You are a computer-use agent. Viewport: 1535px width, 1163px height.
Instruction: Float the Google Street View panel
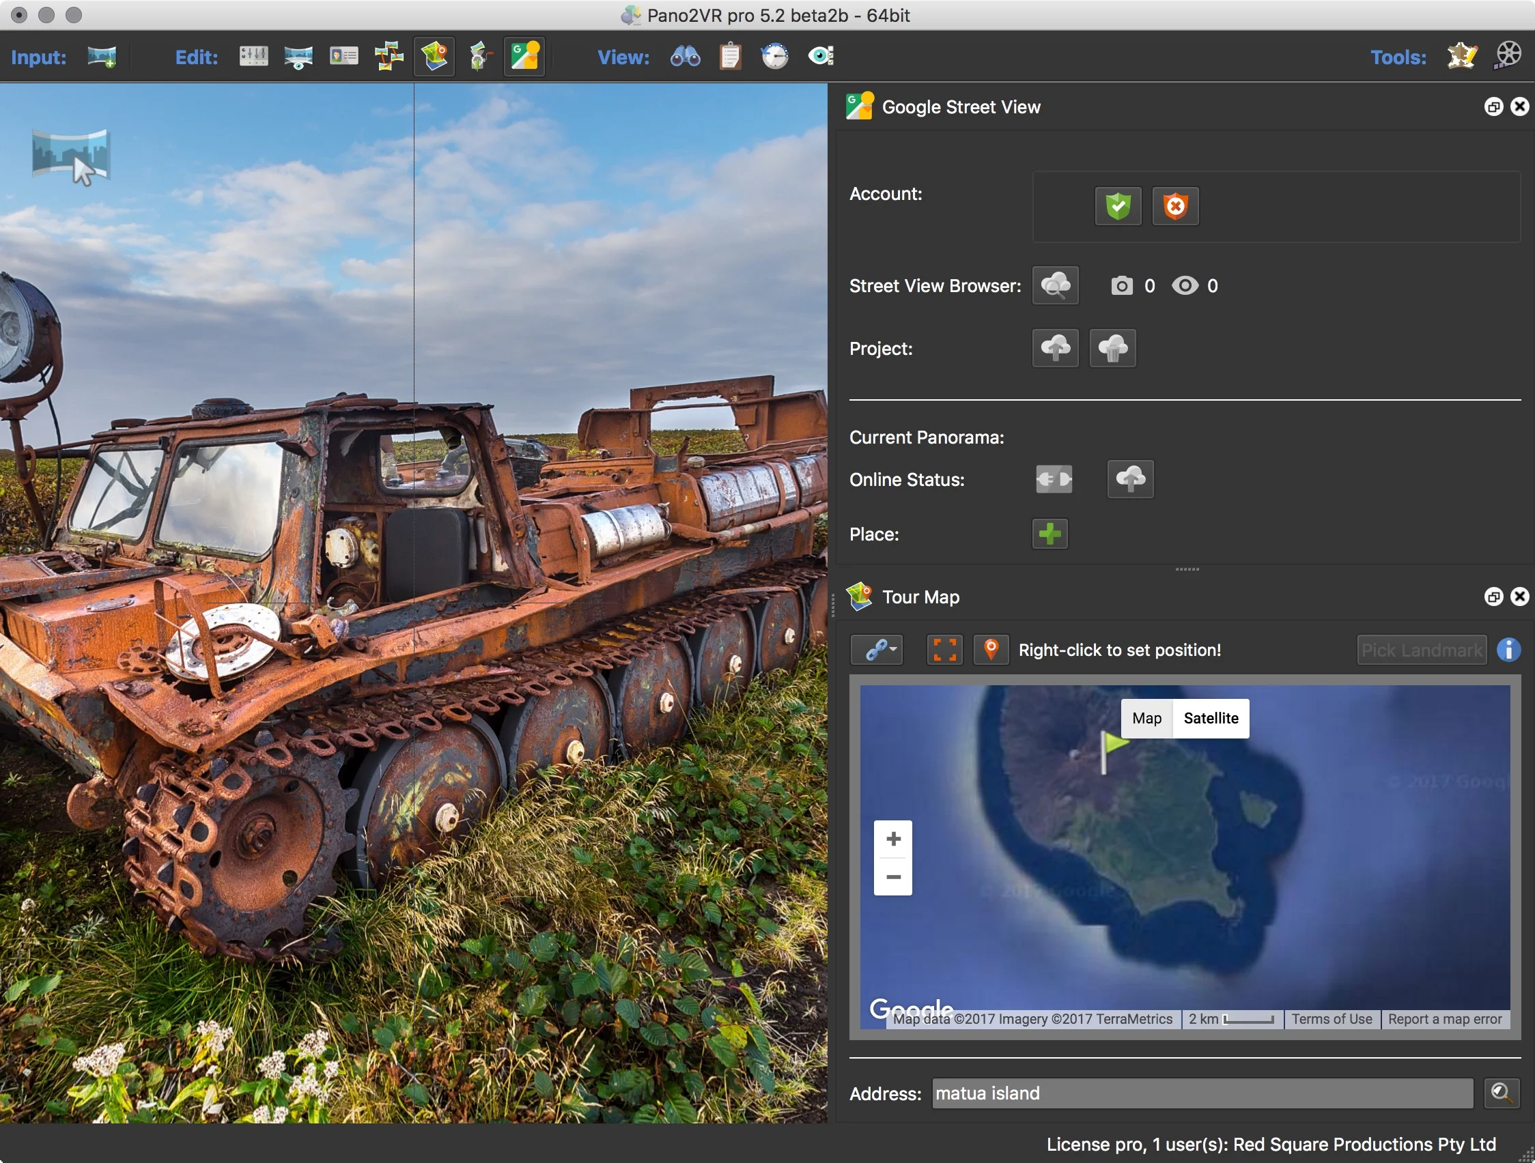(x=1493, y=106)
